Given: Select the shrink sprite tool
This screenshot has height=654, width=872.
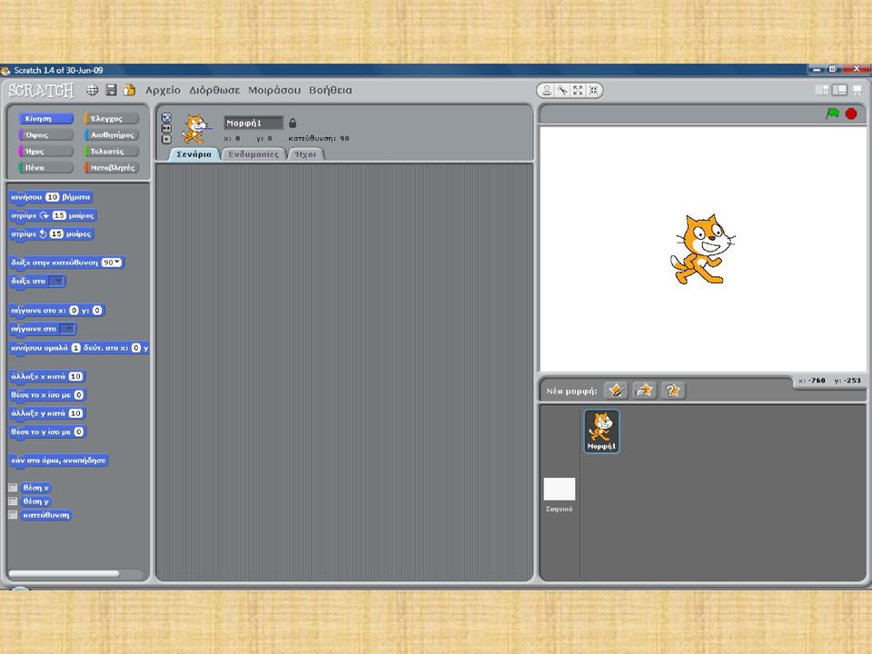Looking at the screenshot, I should pyautogui.click(x=593, y=90).
